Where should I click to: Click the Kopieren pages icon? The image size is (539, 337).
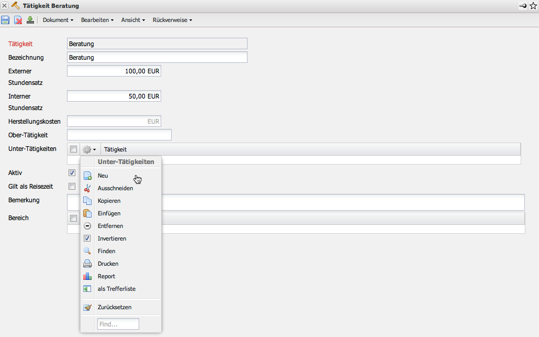pos(87,201)
